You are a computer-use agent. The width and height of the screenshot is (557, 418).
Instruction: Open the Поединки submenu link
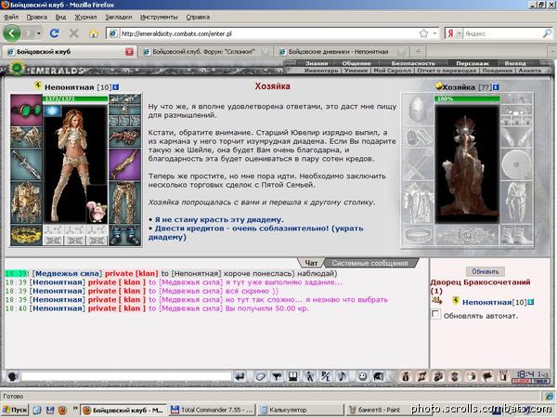[x=497, y=71]
